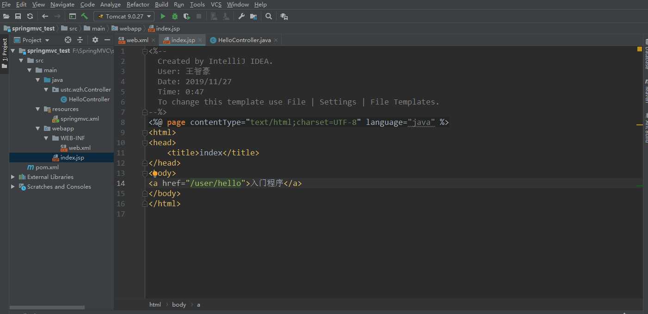Collapse the main folder arrow

click(x=30, y=70)
